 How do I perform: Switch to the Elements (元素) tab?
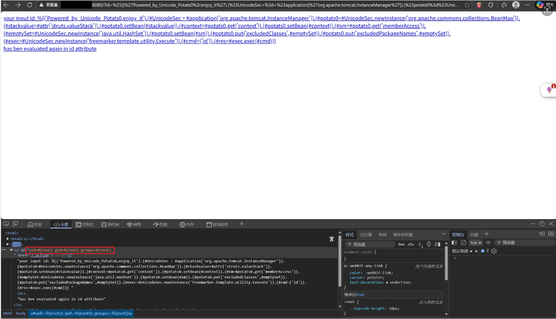(x=61, y=224)
